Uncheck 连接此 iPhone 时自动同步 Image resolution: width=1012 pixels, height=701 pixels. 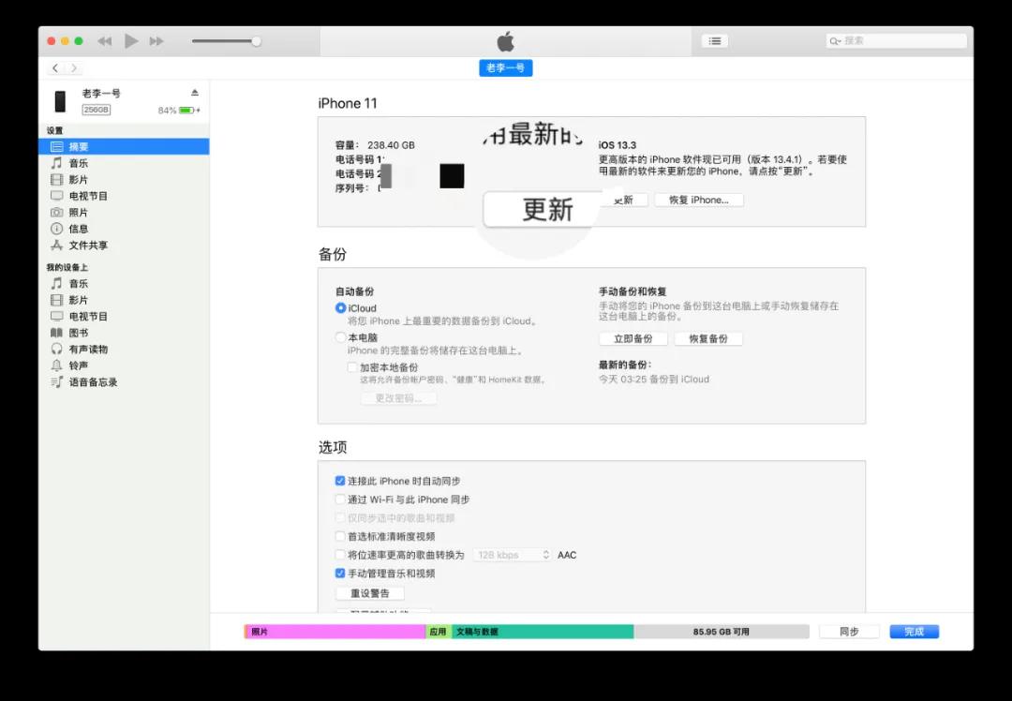coord(340,481)
